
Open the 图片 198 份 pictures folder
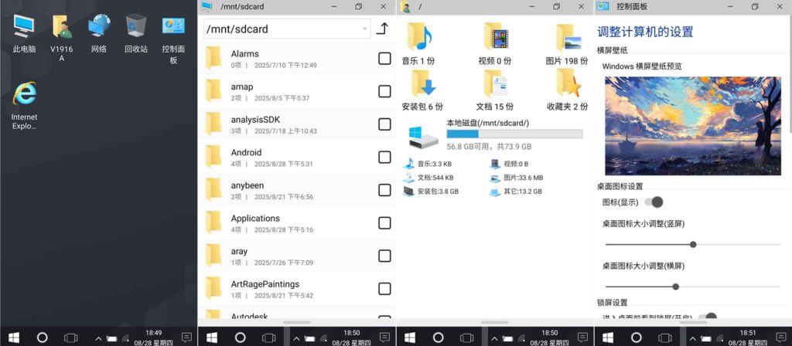[568, 37]
